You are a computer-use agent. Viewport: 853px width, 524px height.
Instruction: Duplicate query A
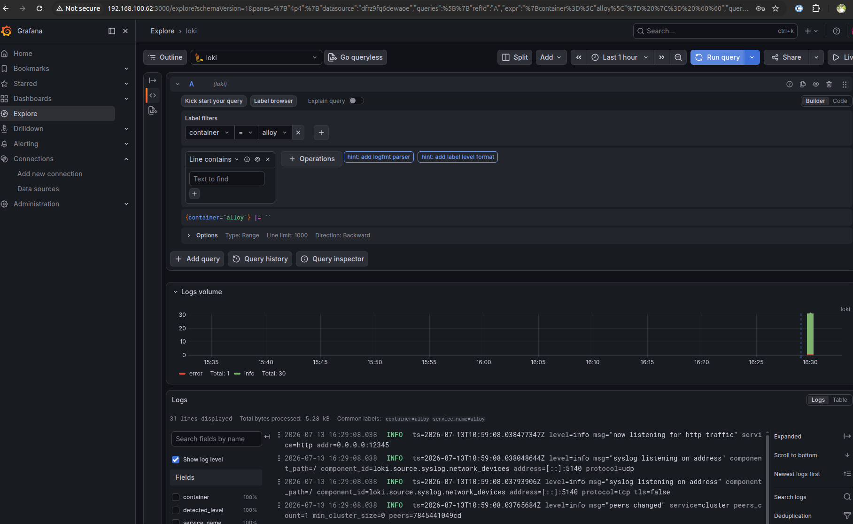[803, 84]
